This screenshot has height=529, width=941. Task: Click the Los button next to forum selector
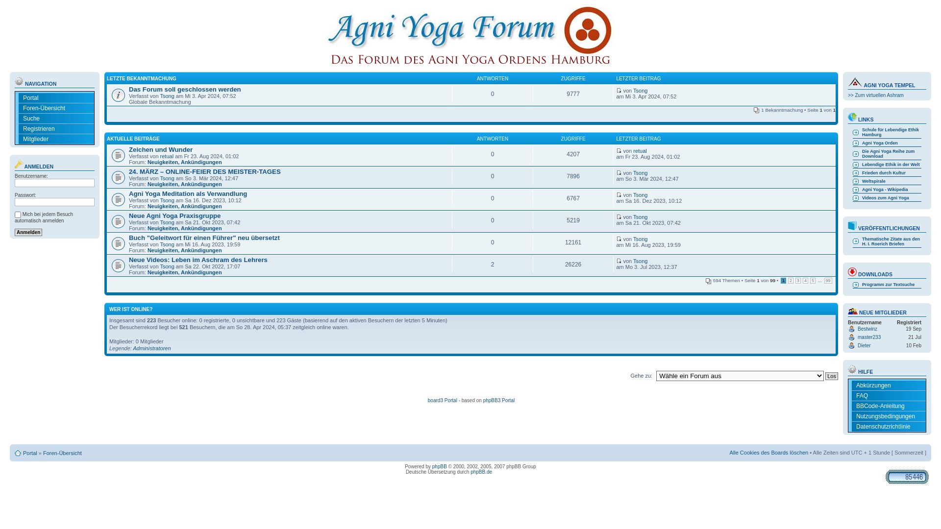coord(831,376)
